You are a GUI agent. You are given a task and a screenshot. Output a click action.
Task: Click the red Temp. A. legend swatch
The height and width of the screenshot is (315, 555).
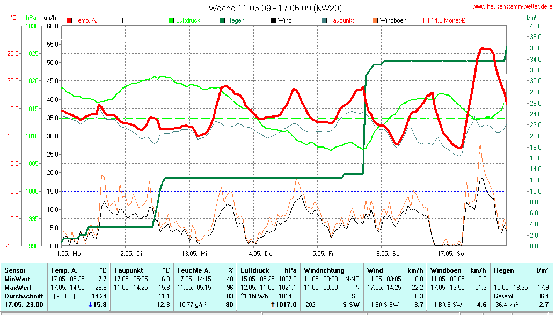pos(69,20)
